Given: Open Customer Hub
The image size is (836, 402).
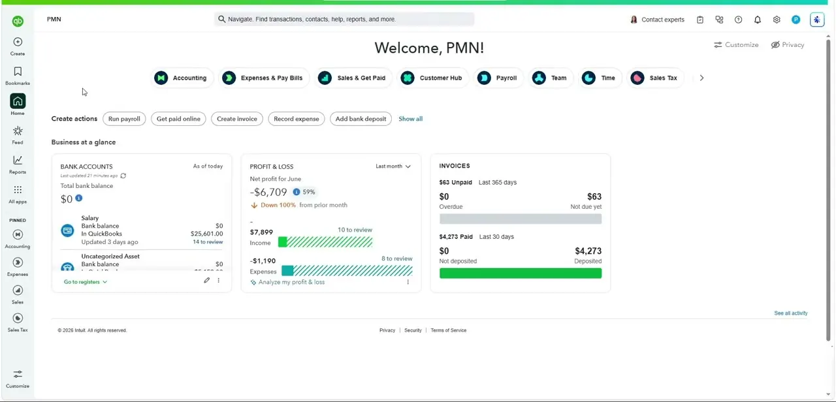Looking at the screenshot, I should tap(432, 78).
